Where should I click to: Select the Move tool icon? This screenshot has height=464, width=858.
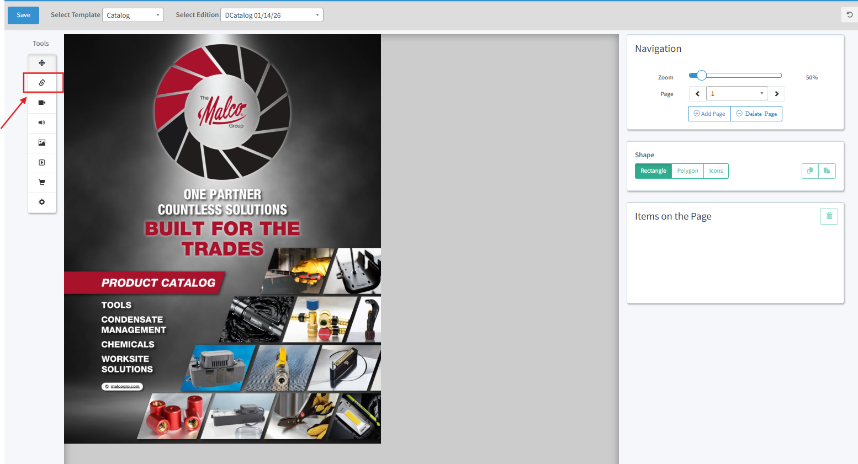(x=42, y=63)
